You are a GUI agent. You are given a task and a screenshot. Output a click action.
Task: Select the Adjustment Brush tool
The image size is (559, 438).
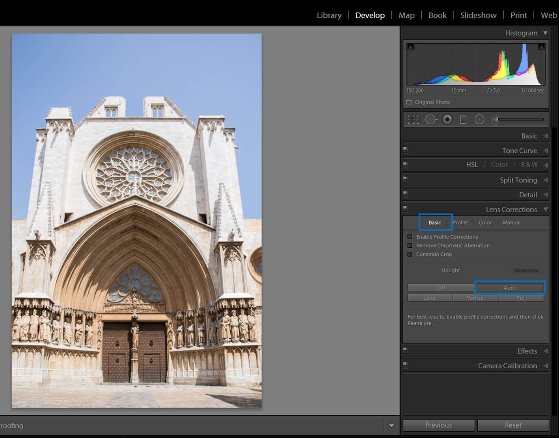pyautogui.click(x=518, y=119)
